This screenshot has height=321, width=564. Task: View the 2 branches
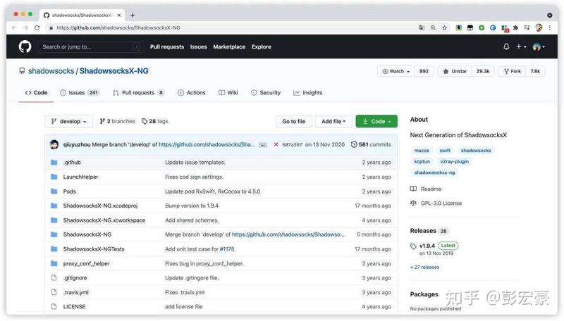click(x=117, y=121)
